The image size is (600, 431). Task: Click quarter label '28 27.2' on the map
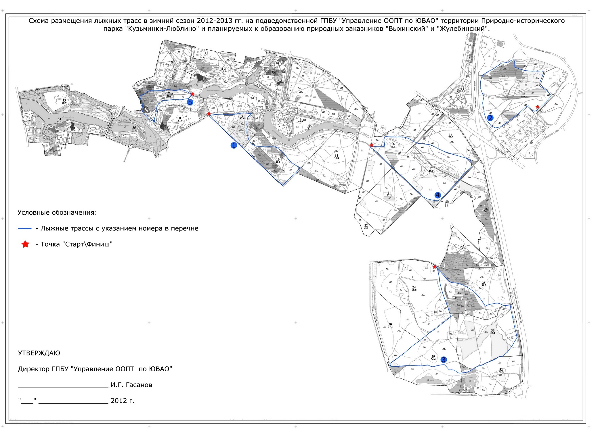390,325
